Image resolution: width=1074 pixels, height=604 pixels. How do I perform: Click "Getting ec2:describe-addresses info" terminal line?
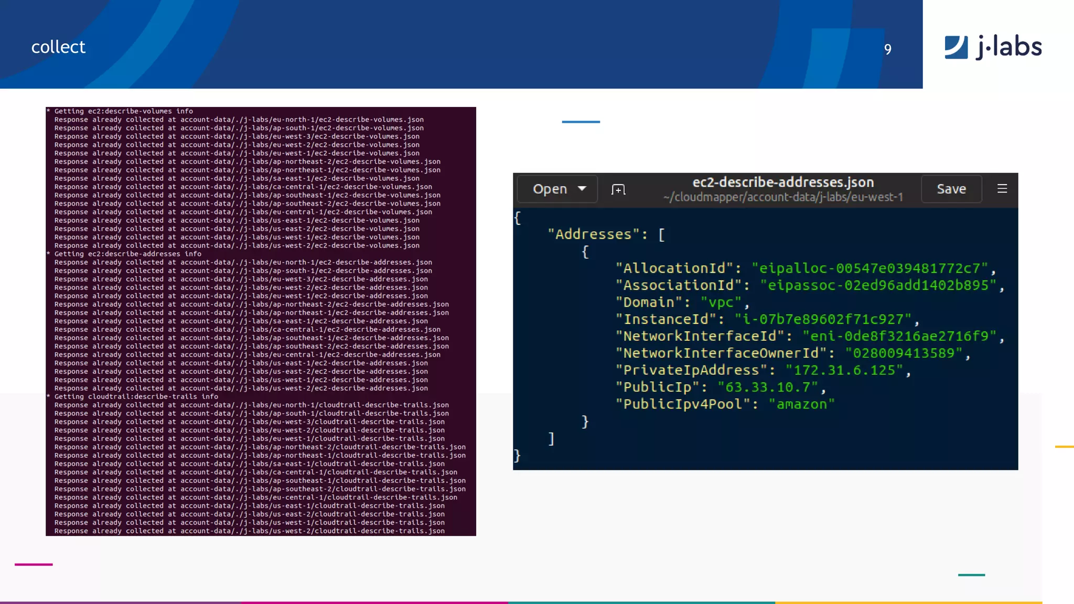coord(127,254)
